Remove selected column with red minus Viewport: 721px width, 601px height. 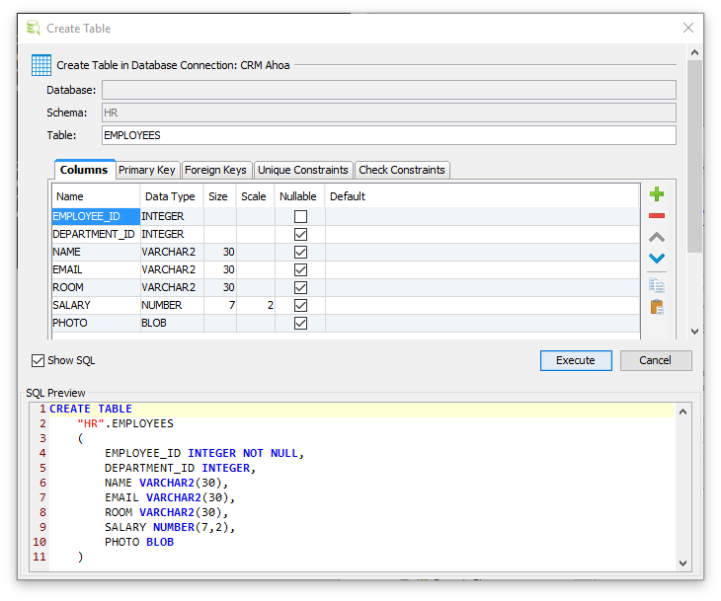pos(657,215)
